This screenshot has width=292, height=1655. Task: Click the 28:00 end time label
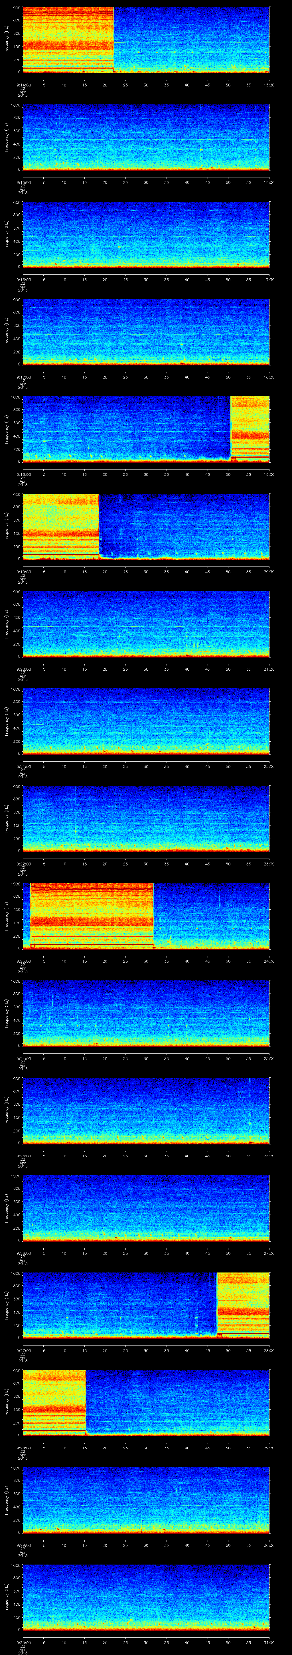[269, 1350]
